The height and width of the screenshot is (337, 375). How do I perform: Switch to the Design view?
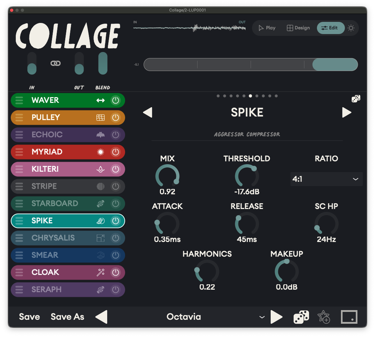pyautogui.click(x=298, y=28)
